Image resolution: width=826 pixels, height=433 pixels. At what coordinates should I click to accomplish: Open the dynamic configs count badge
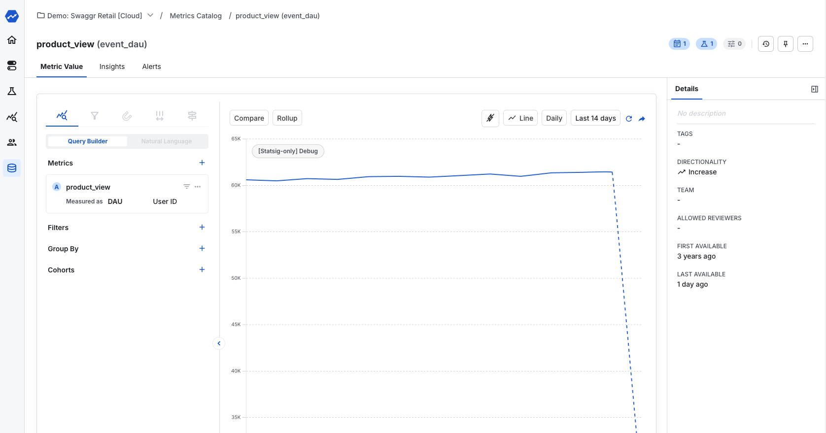click(734, 44)
